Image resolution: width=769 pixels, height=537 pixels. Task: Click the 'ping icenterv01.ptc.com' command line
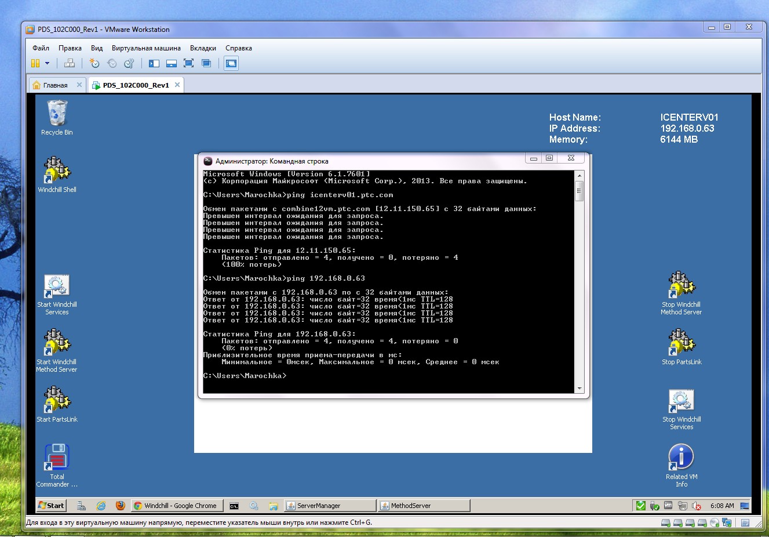[340, 195]
